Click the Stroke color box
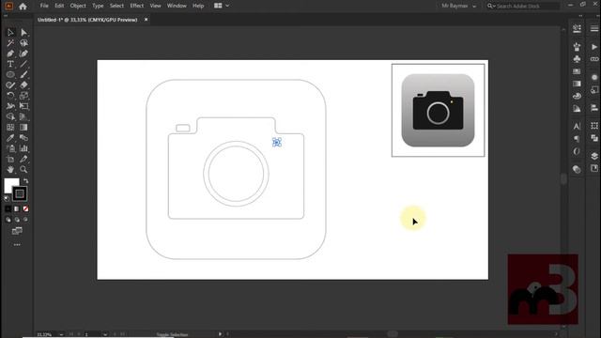601x338 pixels. [20, 194]
